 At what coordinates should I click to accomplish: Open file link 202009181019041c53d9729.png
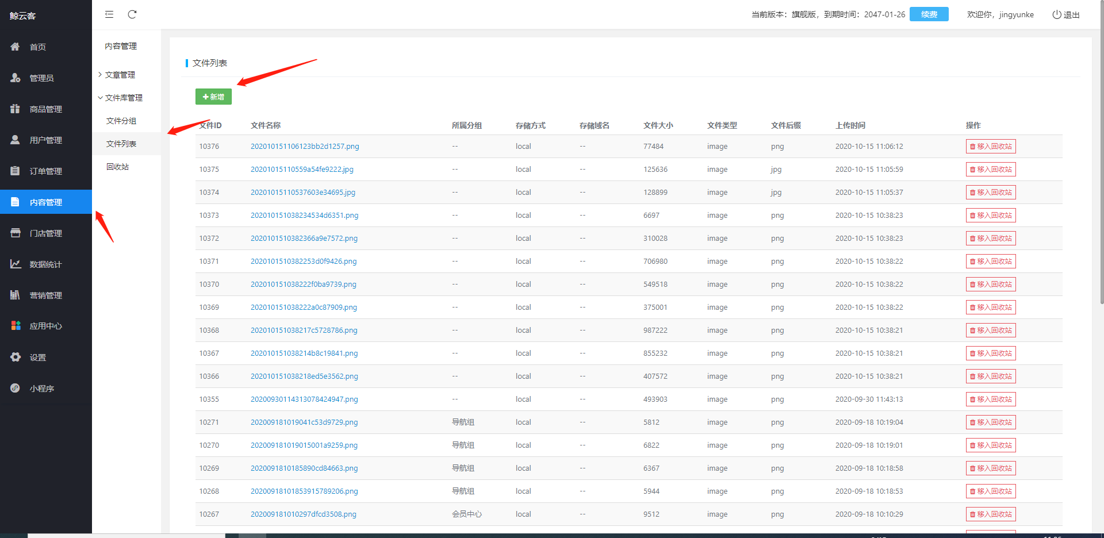point(304,422)
